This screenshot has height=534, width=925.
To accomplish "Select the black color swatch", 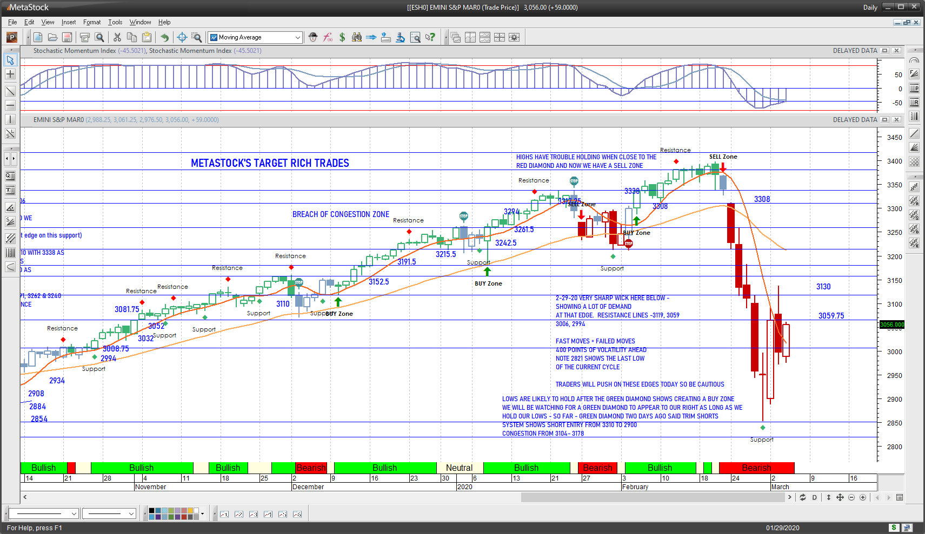I will point(152,511).
